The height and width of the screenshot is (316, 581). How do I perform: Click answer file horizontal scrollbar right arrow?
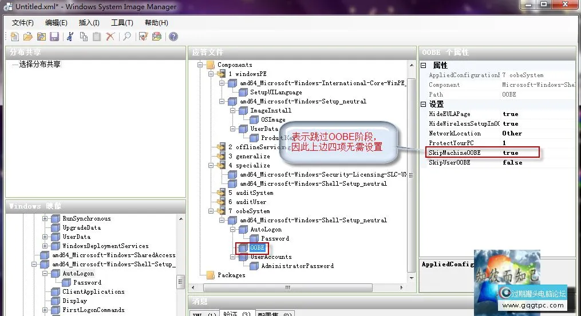tap(402, 287)
